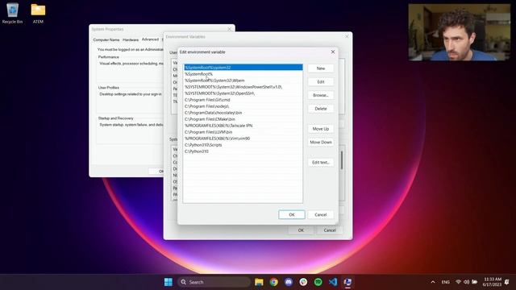Select the System32\OpenSSH path entry

coord(243,93)
